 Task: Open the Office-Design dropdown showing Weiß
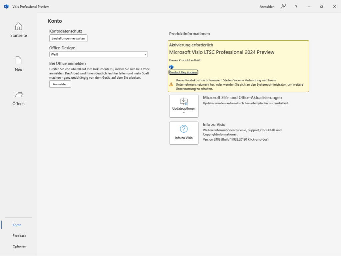tap(98, 54)
